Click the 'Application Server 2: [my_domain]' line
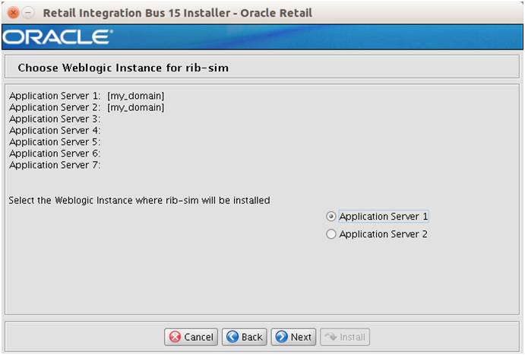Image resolution: width=525 pixels, height=355 pixels. click(87, 107)
